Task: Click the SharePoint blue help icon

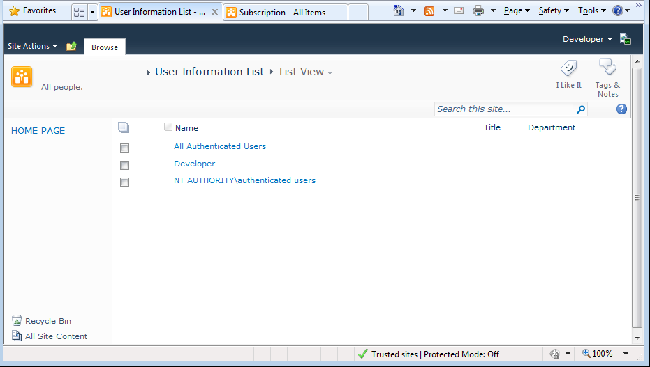Action: click(x=621, y=109)
